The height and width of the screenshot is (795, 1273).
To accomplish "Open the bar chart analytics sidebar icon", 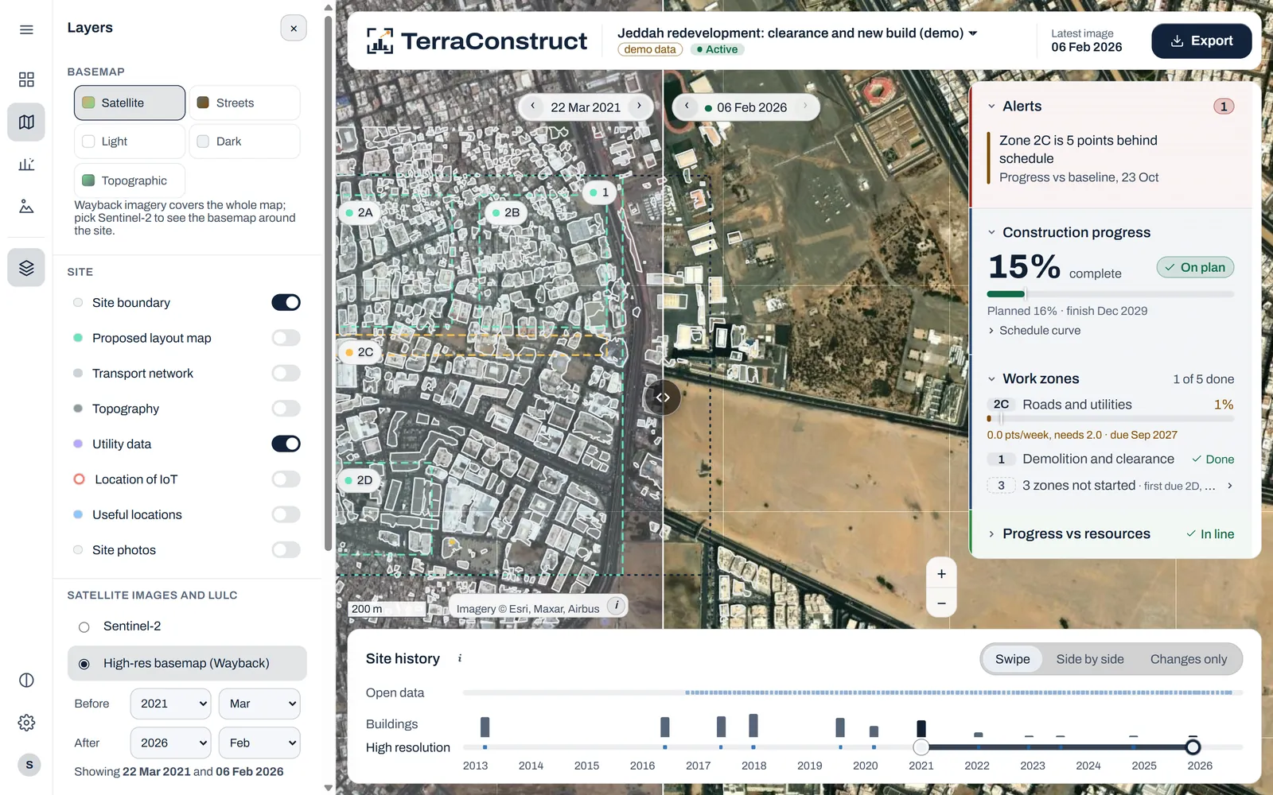I will (26, 165).
